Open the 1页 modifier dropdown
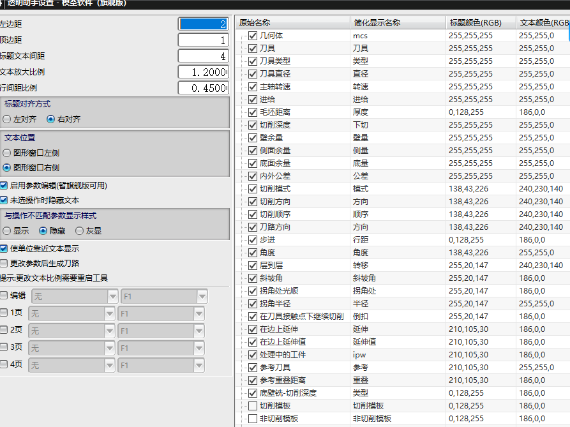The image size is (570, 427). click(72, 313)
